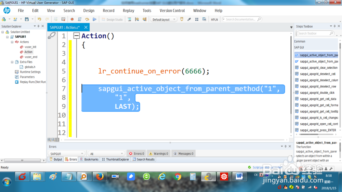Open Runtime Settings in Solution Explorer
The height and width of the screenshot is (192, 342).
click(x=30, y=72)
